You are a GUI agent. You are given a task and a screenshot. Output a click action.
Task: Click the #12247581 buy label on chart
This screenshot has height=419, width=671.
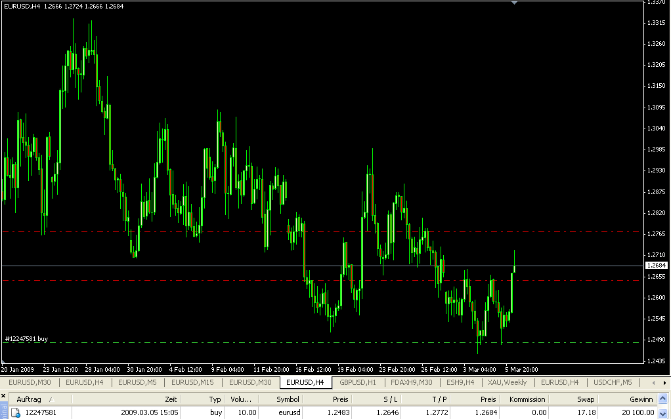point(26,338)
